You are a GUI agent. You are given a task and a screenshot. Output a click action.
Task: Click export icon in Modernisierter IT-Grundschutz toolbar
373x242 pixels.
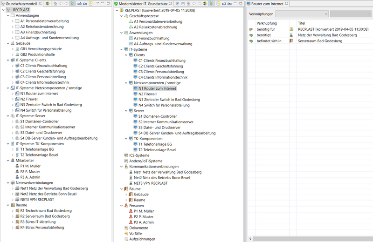[x=224, y=4]
